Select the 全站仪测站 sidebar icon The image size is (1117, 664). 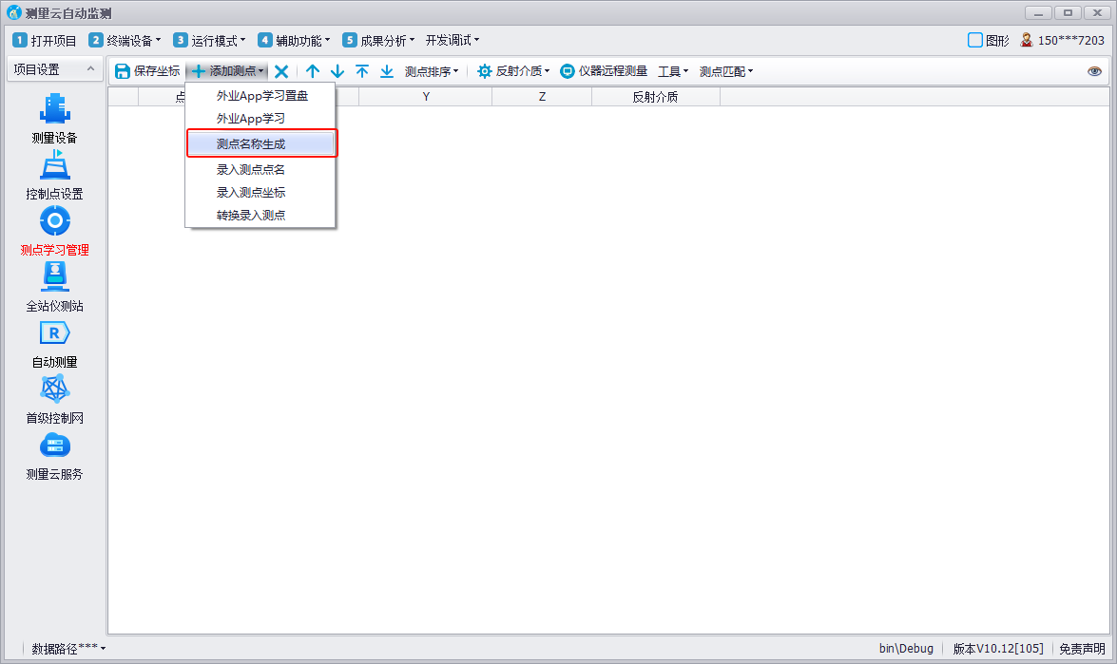(54, 277)
